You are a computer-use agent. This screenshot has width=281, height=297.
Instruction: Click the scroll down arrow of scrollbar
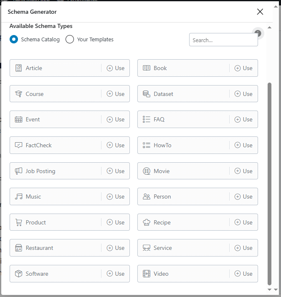(x=269, y=289)
